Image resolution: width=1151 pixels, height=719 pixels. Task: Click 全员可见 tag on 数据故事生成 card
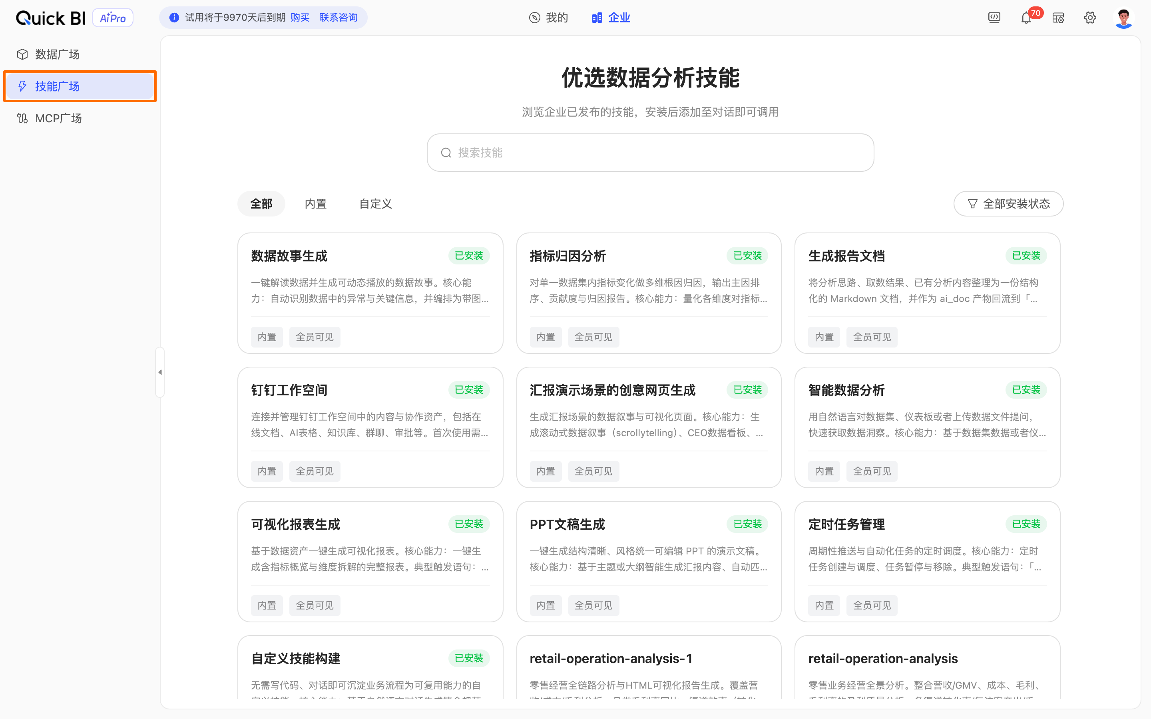coord(315,337)
